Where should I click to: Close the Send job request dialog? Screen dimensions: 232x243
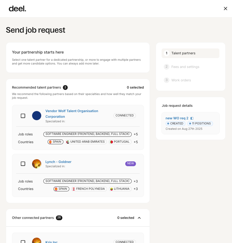click(x=225, y=9)
